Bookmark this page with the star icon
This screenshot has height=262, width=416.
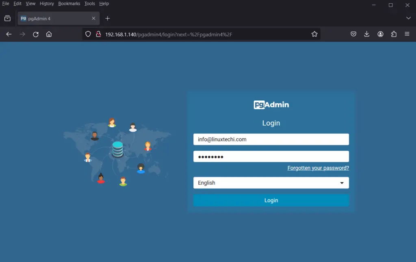(x=314, y=34)
